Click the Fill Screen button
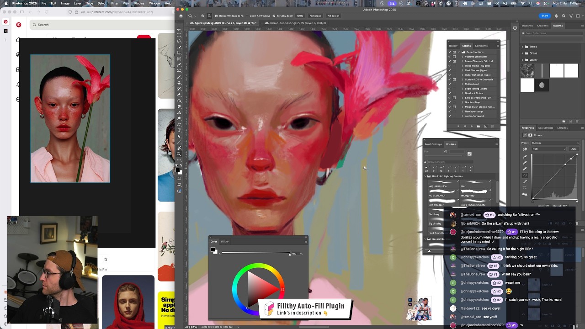Image resolution: width=585 pixels, height=329 pixels. pyautogui.click(x=333, y=16)
